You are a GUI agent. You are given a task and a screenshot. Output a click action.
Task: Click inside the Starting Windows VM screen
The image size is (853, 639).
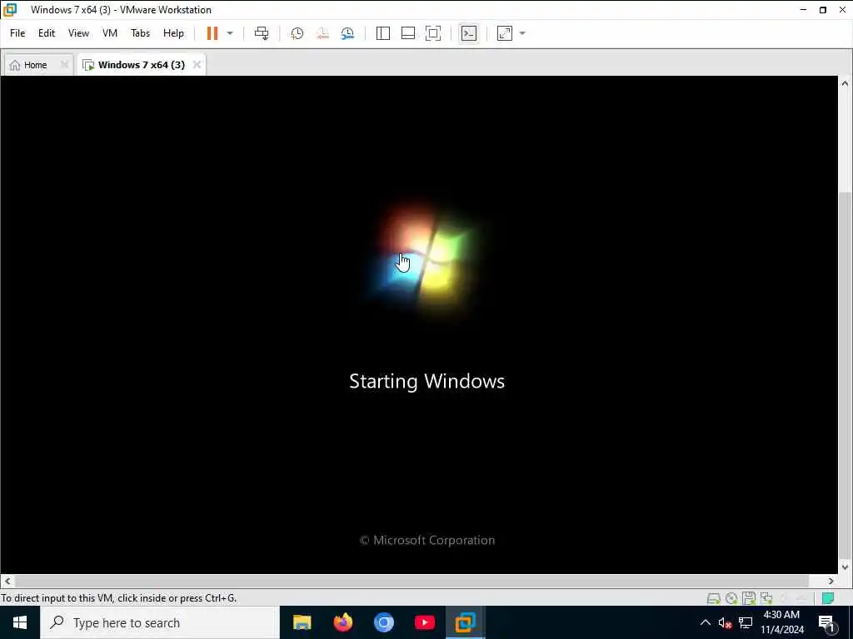tap(419, 324)
